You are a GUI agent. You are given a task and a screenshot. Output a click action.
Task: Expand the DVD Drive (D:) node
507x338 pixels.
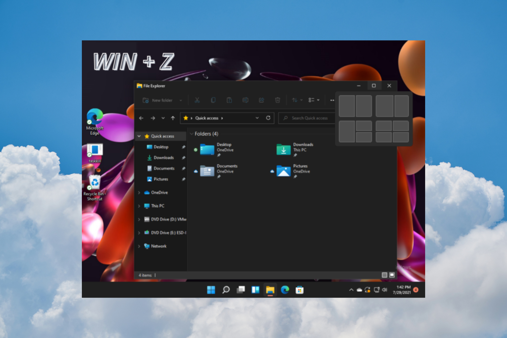click(x=139, y=219)
